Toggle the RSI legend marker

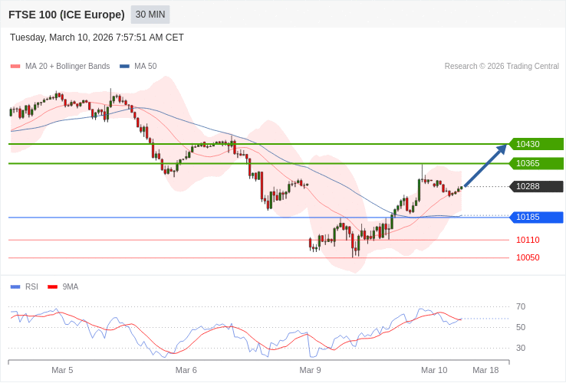(x=15, y=287)
